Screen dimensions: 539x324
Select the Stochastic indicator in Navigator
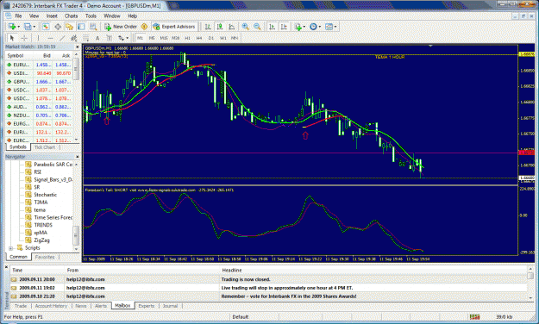tap(45, 195)
